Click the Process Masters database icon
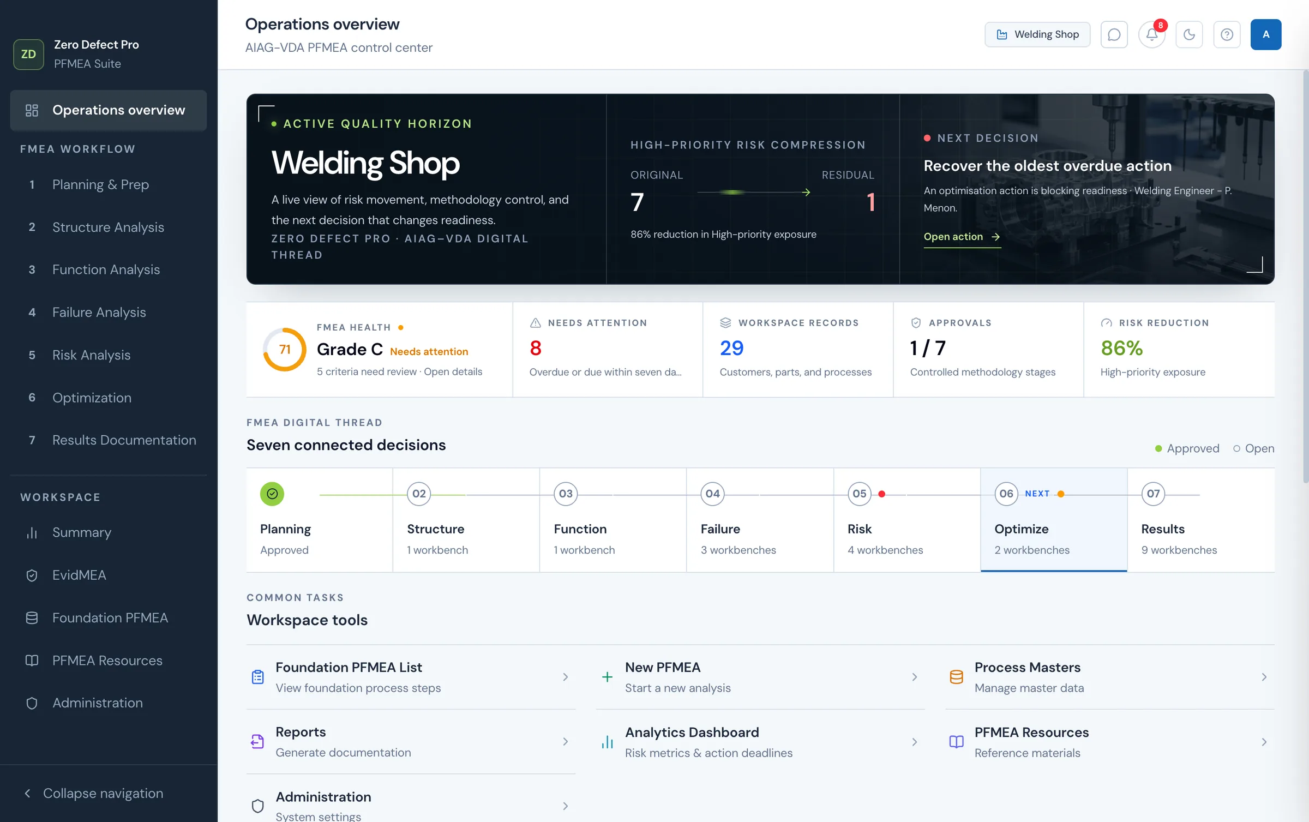The height and width of the screenshot is (822, 1309). 957,677
